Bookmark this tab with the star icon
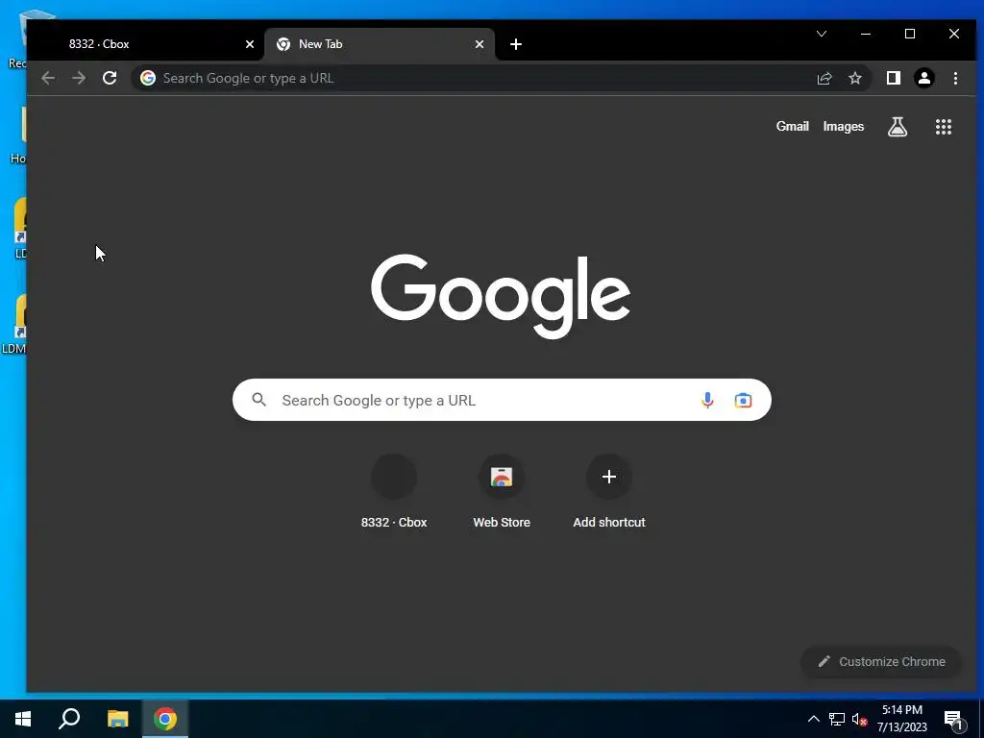The width and height of the screenshot is (984, 738). [854, 78]
